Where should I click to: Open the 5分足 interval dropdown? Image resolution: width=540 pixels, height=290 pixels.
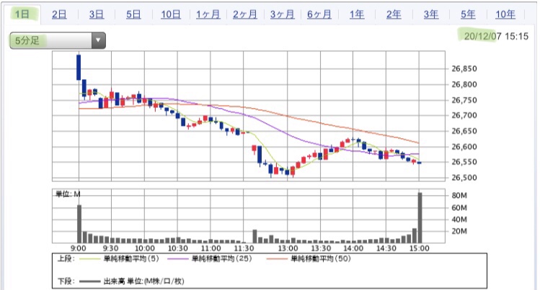click(x=58, y=40)
